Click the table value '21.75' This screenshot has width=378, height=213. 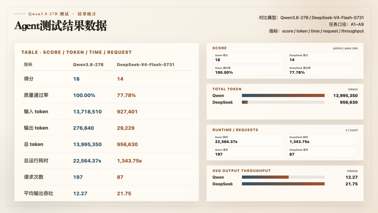(124, 193)
